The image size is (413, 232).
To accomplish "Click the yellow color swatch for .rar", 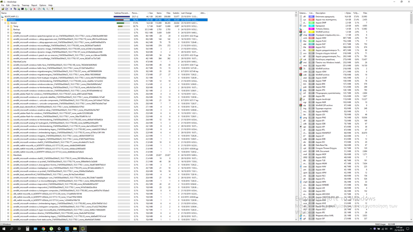I will point(311,32).
